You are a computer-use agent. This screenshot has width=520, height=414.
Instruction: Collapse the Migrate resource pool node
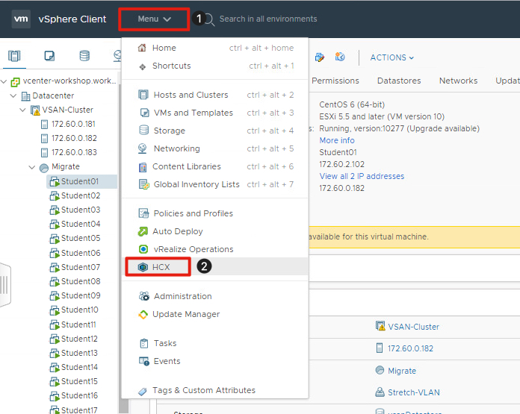click(32, 167)
